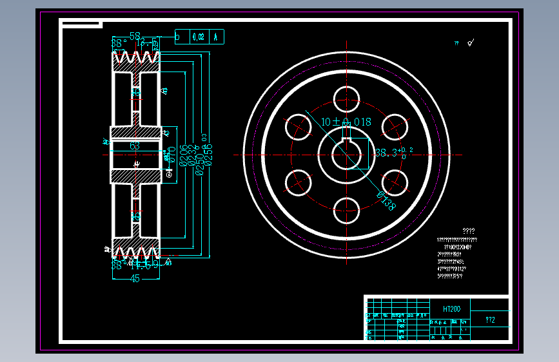Screen dimensions: 559x362
Task: Click the Ø206 diameter dimension
Action: [183, 155]
